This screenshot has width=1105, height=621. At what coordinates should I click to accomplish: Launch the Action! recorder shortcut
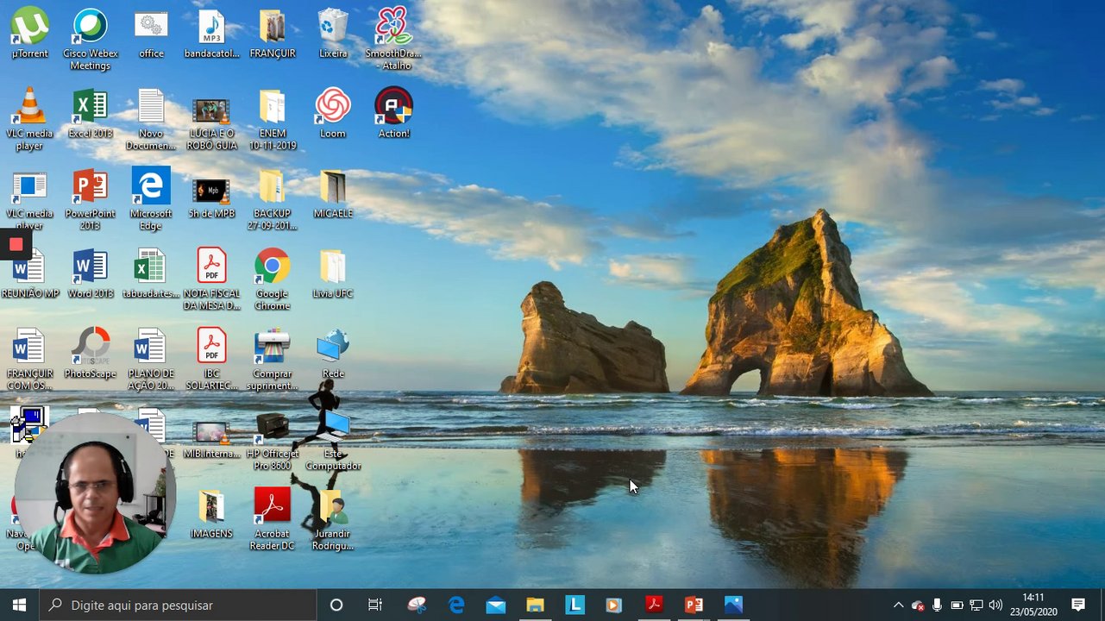393,114
